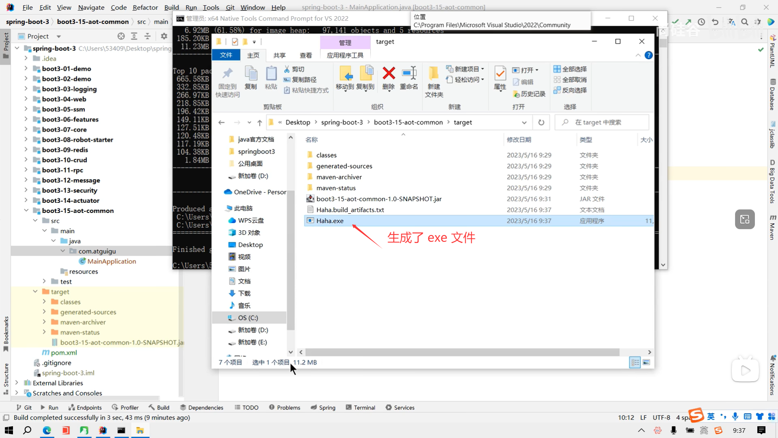Click Select All (全部选择) in ribbon

[570, 69]
